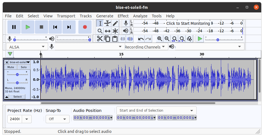The width and height of the screenshot is (264, 137).
Task: Start playback with the green Play button
Action: click(28, 27)
